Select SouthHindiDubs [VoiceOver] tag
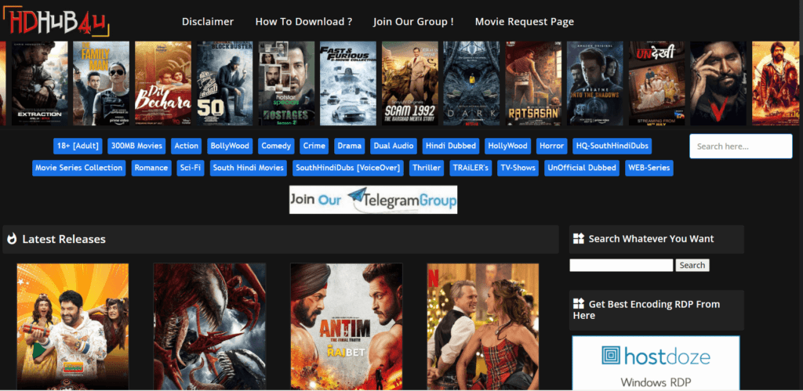 348,168
